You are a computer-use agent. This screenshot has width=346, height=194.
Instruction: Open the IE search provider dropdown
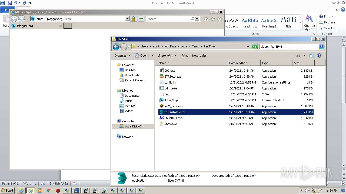tap(197, 19)
